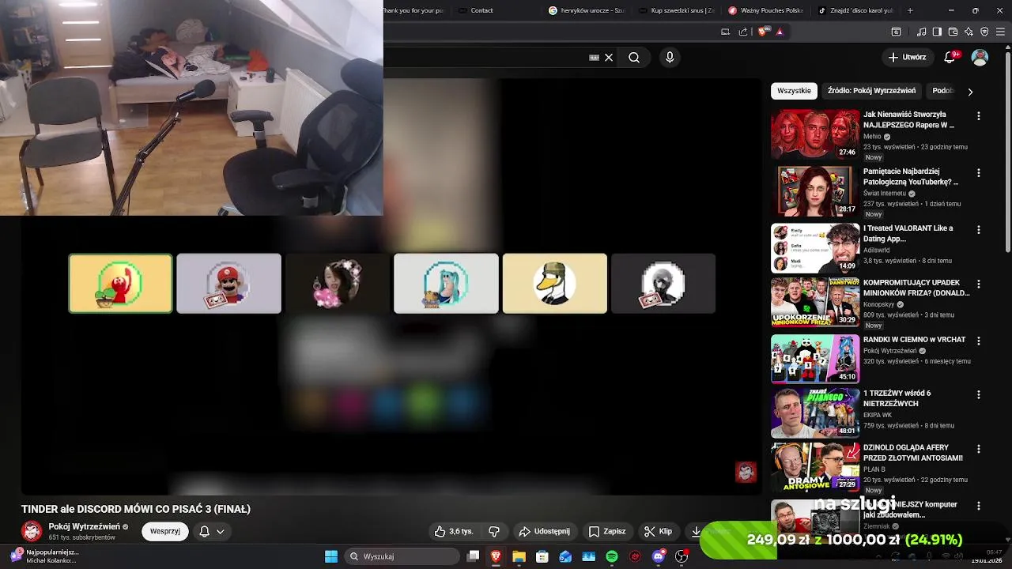1012x569 pixels.
Task: Select 'Źródło: Pokój Wytrzeźwień' filter chip
Action: pyautogui.click(x=871, y=91)
